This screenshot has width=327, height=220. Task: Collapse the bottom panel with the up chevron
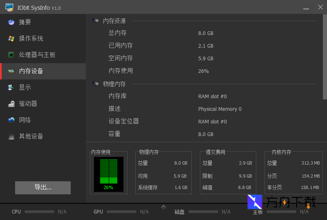click(163, 207)
